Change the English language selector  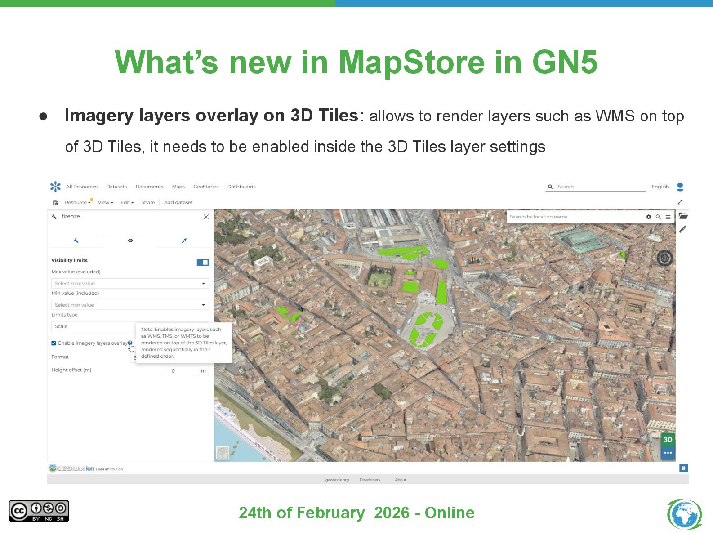click(x=660, y=187)
